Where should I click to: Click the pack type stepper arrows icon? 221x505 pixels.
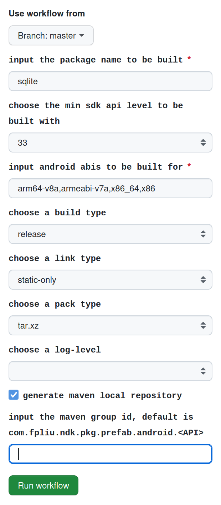(203, 325)
